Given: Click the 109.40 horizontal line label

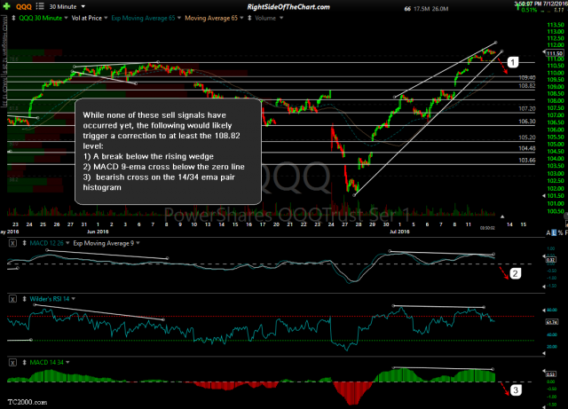Looking at the screenshot, I should 527,77.
